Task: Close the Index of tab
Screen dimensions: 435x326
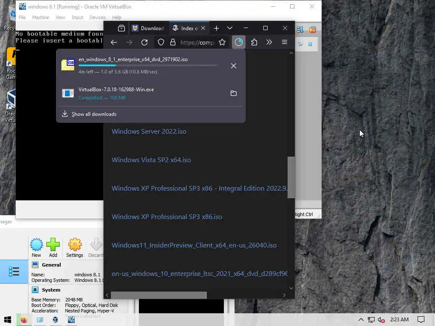Action: coord(203,28)
